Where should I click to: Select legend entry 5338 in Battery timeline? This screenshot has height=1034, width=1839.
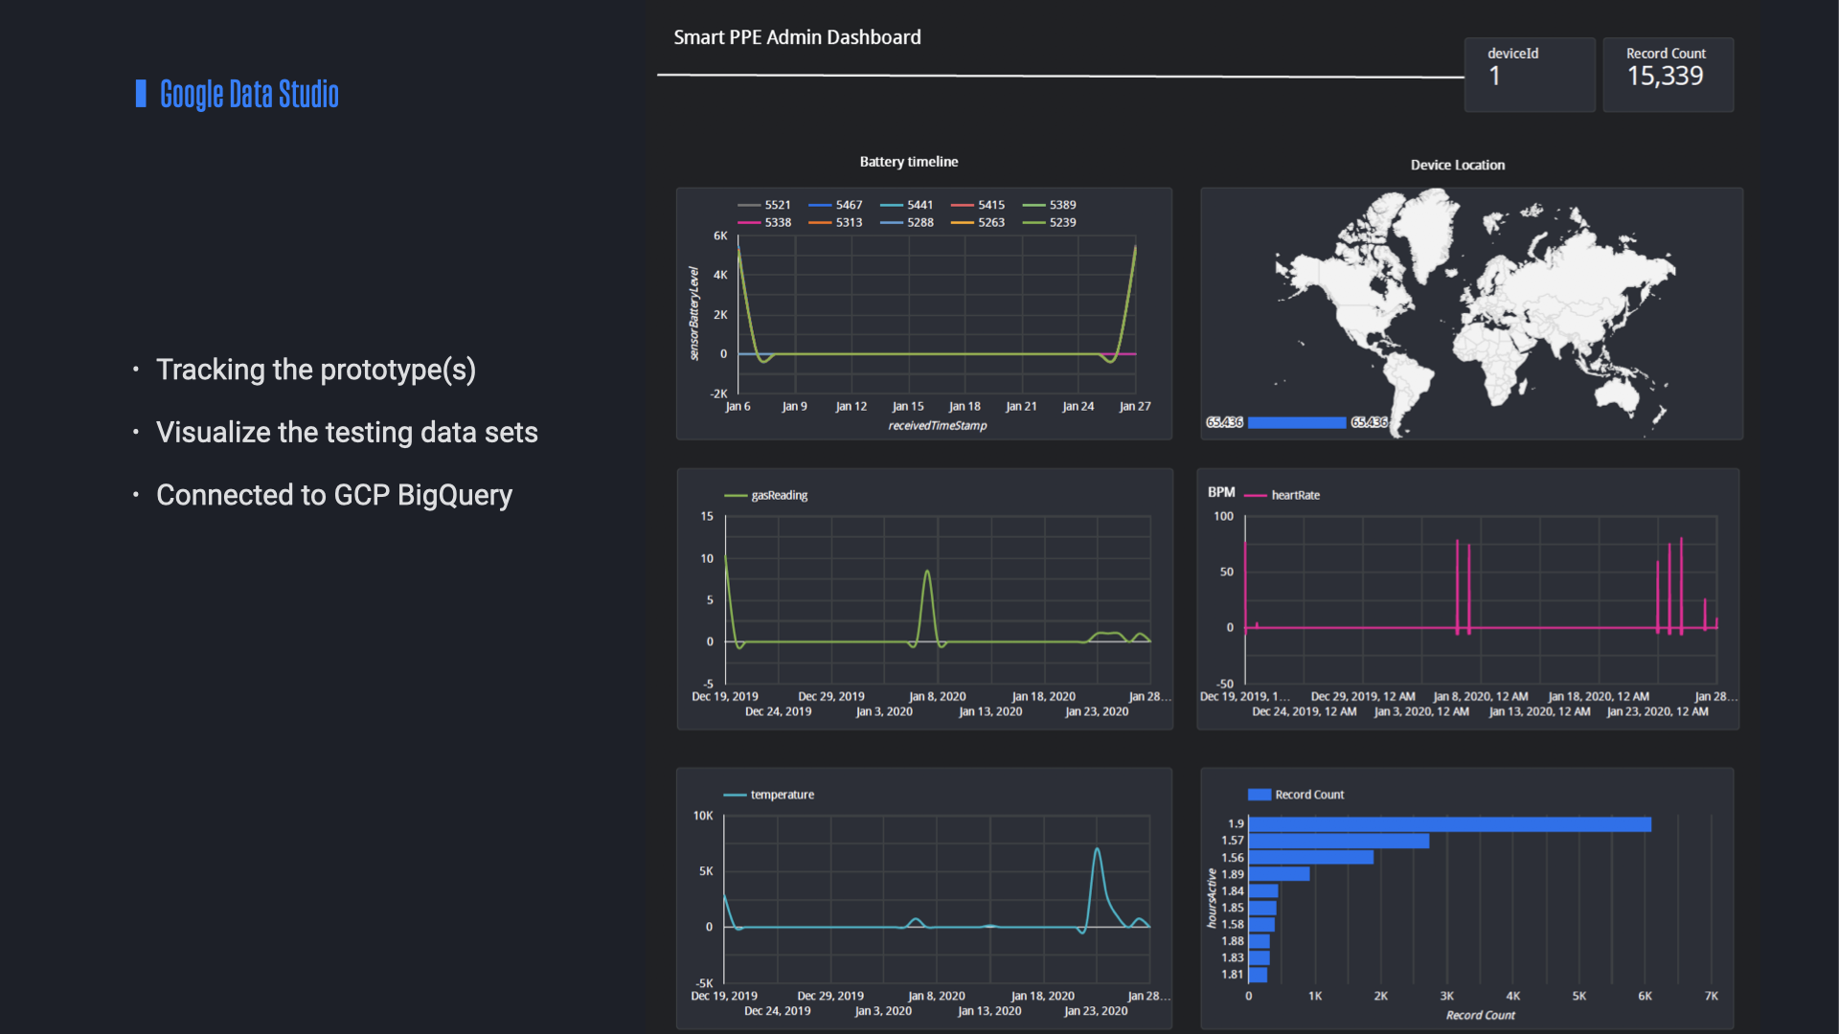coord(764,222)
